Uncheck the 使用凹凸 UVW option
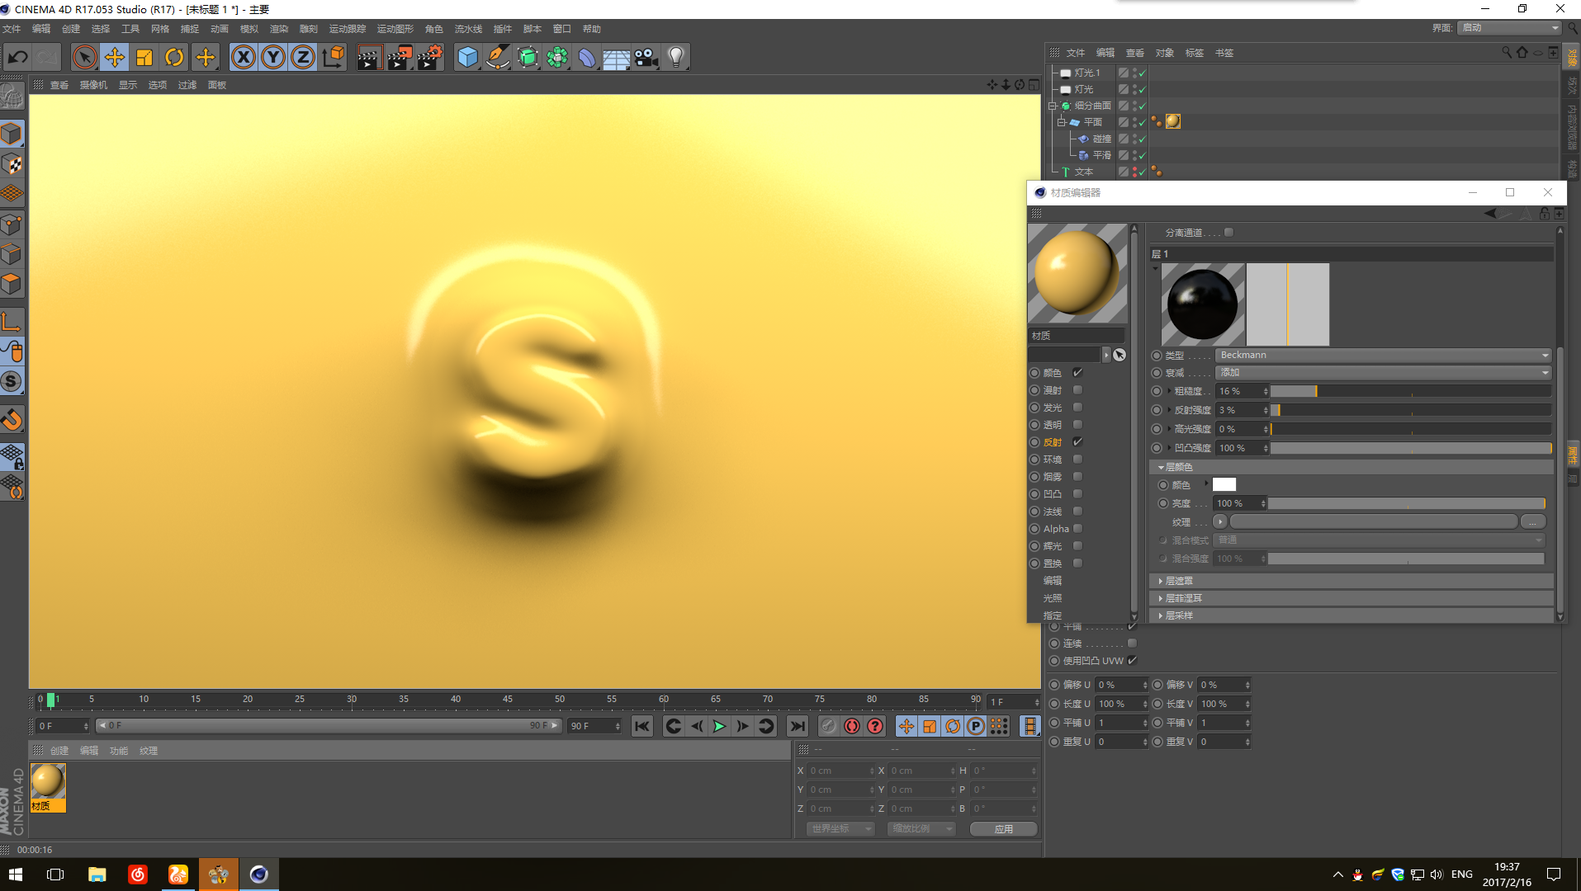 (x=1133, y=660)
